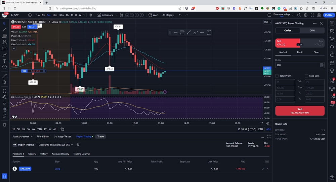Image resolution: width=336 pixels, height=182 pixels.
Task: Open the SPY symbol search
Action: coord(15,15)
